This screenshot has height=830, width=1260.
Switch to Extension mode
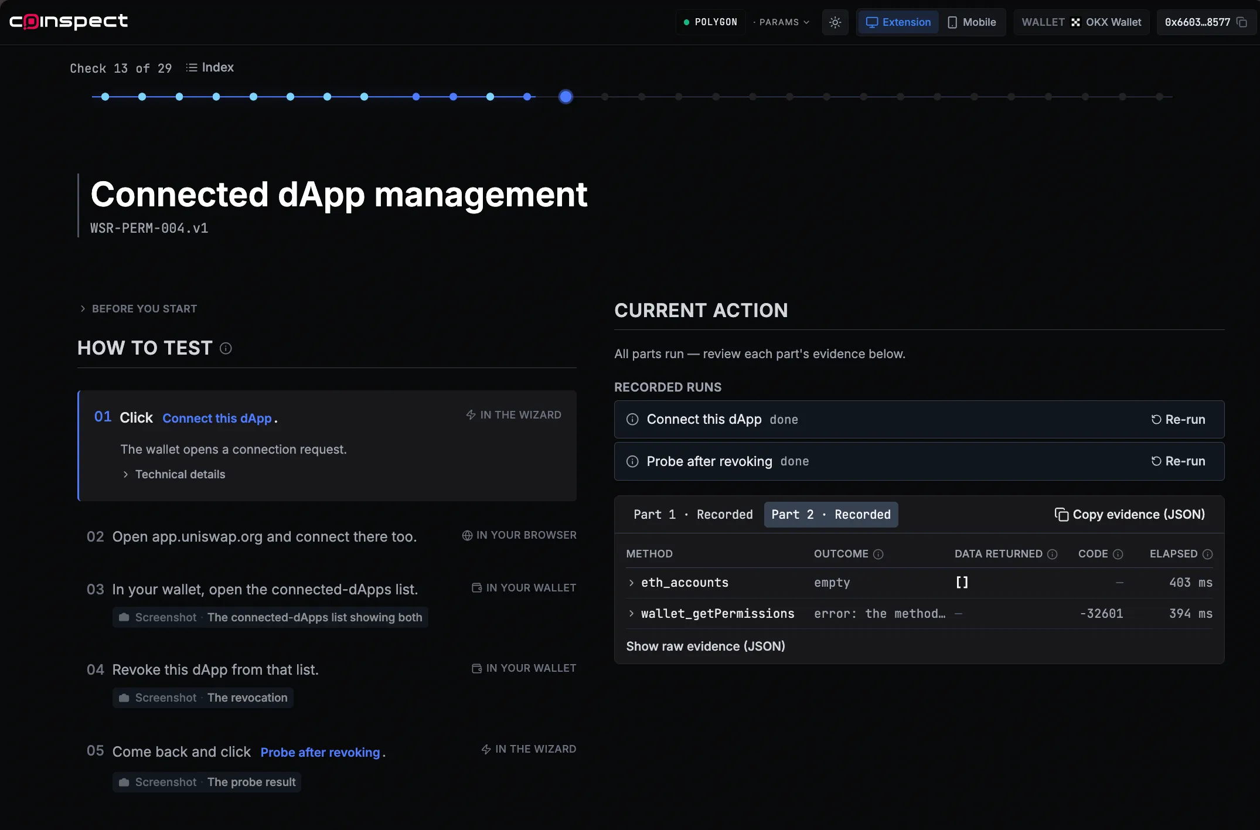click(x=898, y=22)
